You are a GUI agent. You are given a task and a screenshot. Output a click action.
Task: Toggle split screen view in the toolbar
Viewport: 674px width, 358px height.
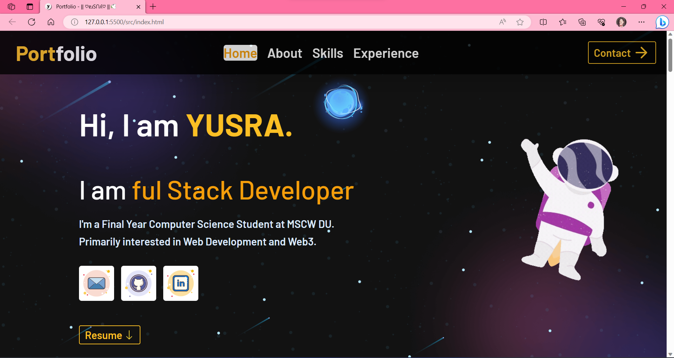543,22
